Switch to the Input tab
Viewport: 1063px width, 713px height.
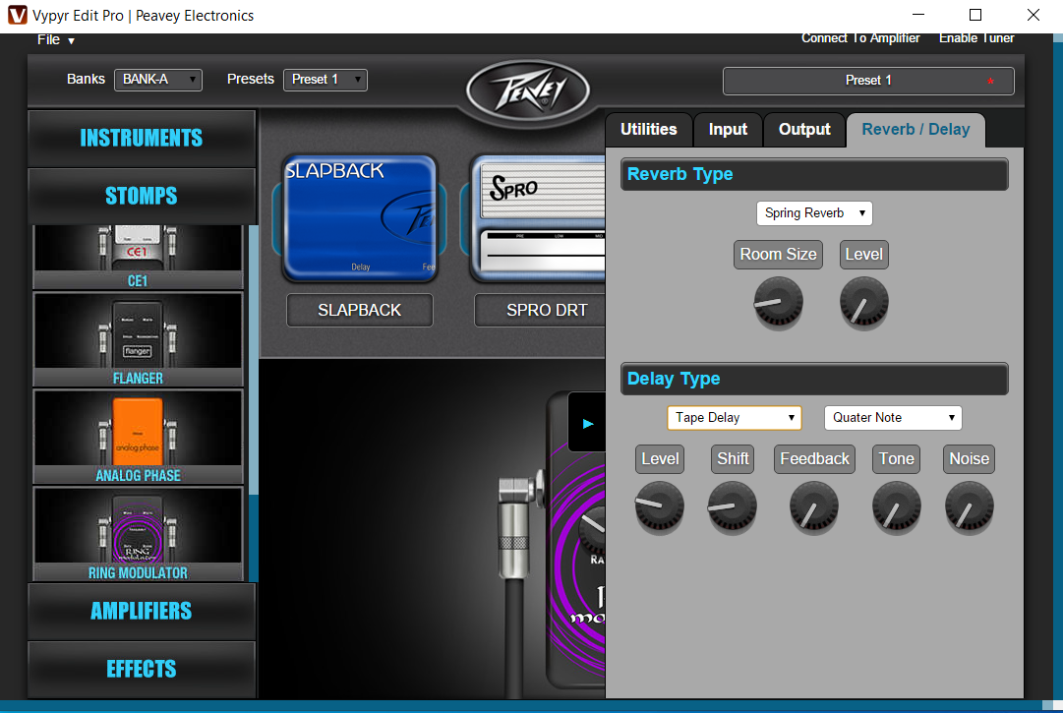728,130
